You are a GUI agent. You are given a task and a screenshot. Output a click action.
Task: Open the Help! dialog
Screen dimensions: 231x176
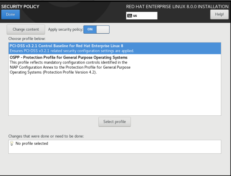[x=219, y=14]
